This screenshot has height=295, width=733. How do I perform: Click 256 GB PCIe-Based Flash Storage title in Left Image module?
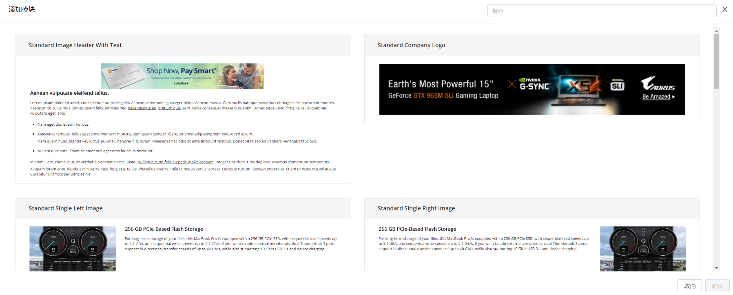click(164, 229)
